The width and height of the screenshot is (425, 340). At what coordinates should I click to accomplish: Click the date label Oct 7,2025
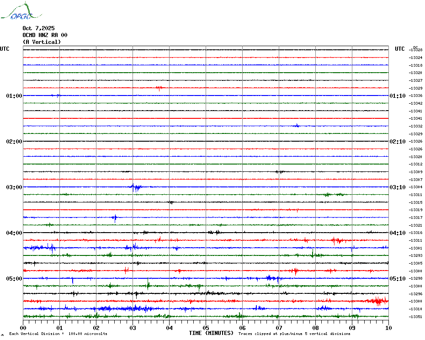[38, 28]
